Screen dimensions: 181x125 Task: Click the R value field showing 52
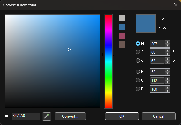pos(158,72)
